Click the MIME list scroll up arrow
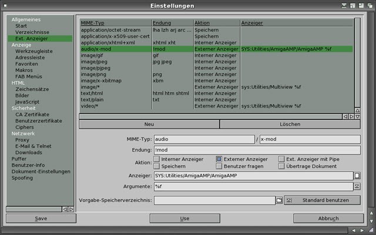 [x=357, y=110]
